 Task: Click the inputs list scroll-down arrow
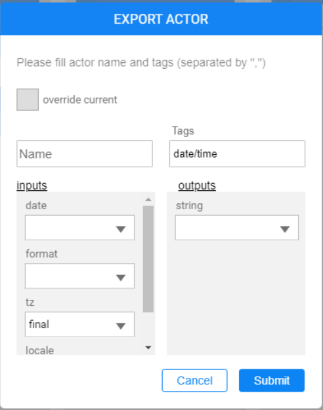pyautogui.click(x=148, y=348)
